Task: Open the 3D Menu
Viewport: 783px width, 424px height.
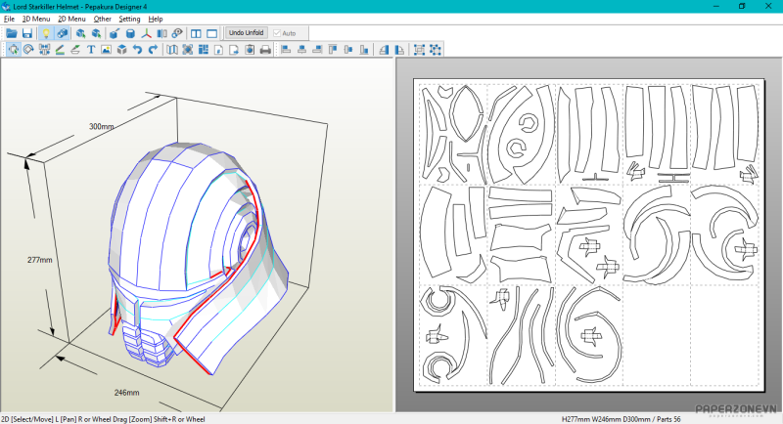Action: coord(36,19)
